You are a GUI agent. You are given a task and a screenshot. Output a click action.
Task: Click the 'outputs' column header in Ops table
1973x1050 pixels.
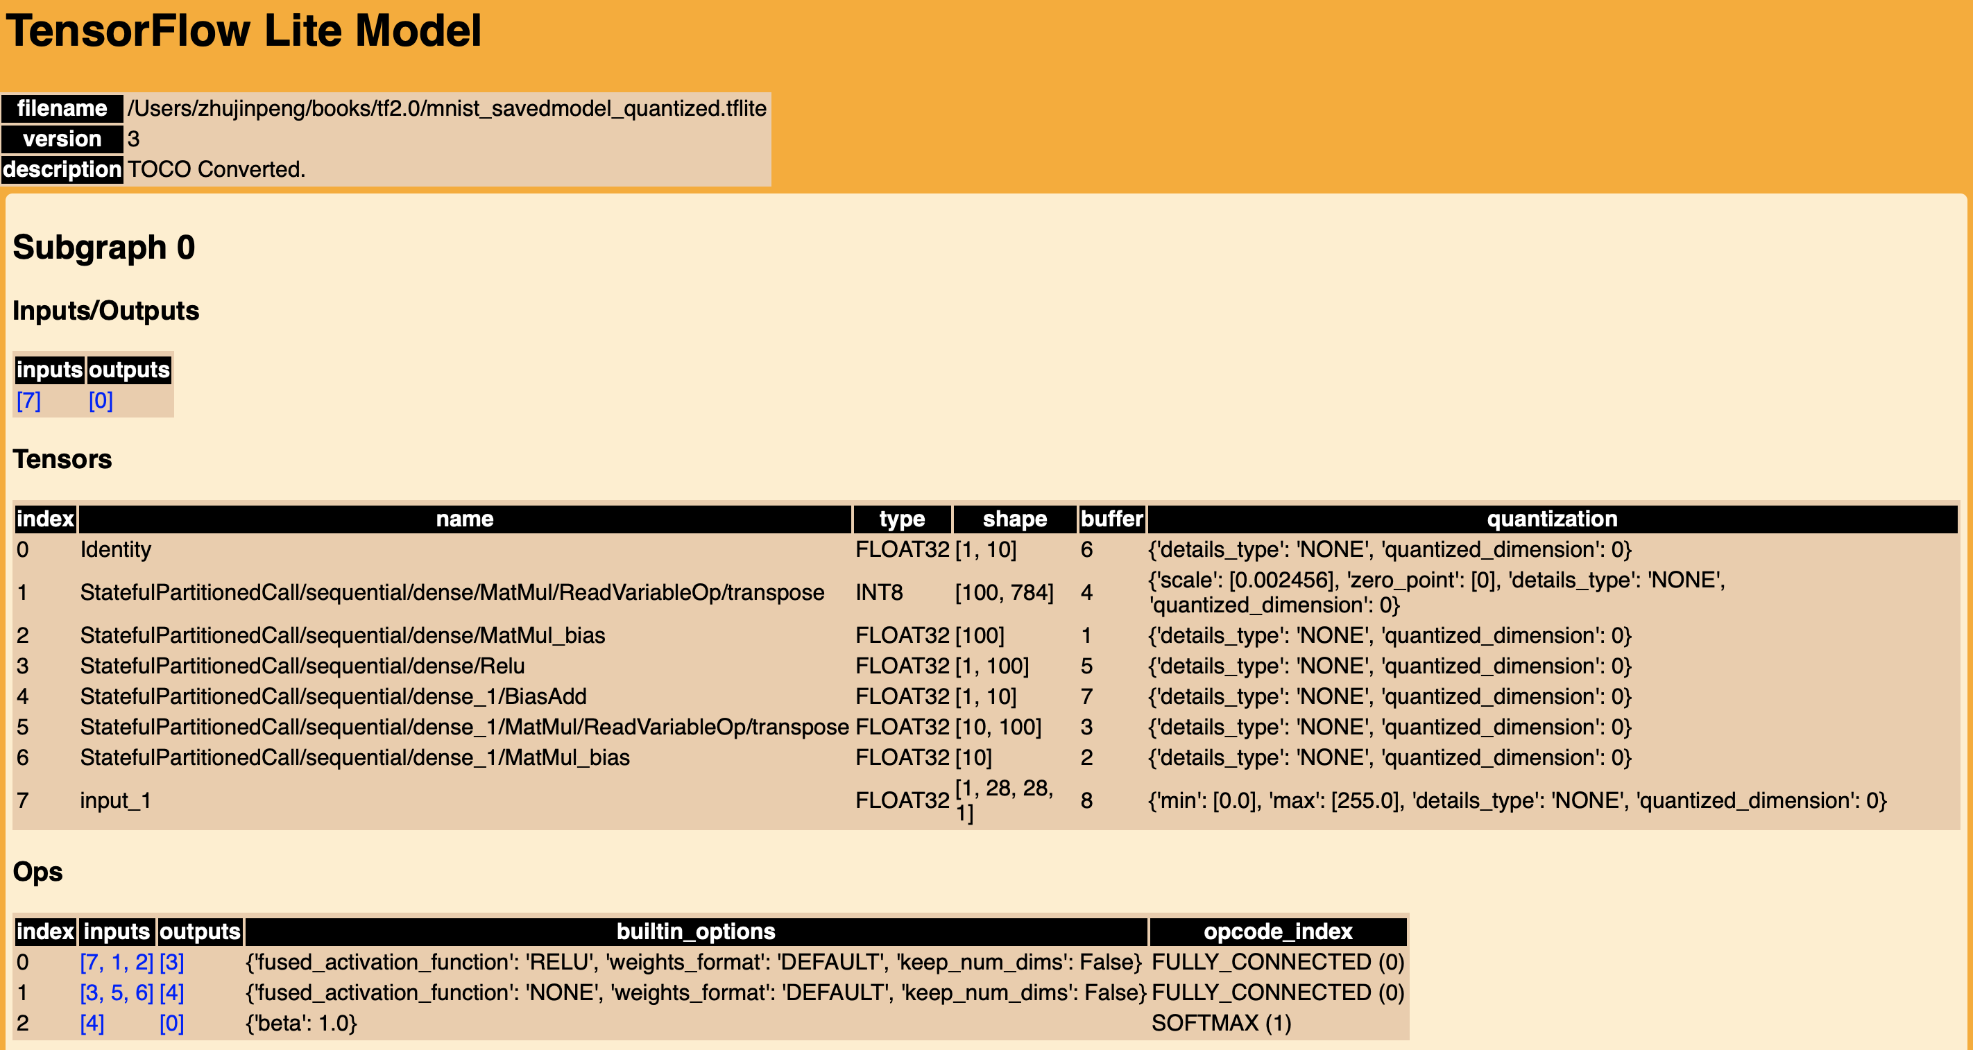[200, 932]
